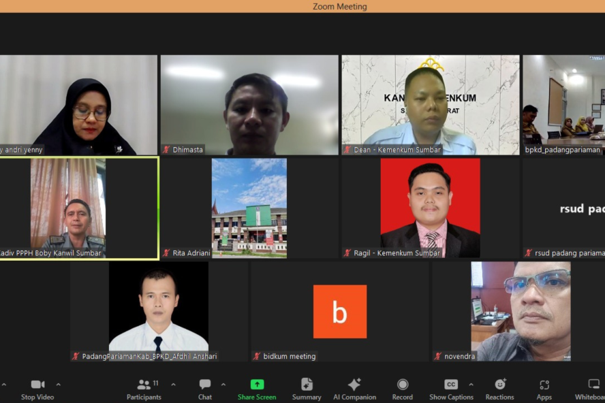The width and height of the screenshot is (605, 403).
Task: Click Rita Adriani's building photo tile
Action: coord(249,208)
